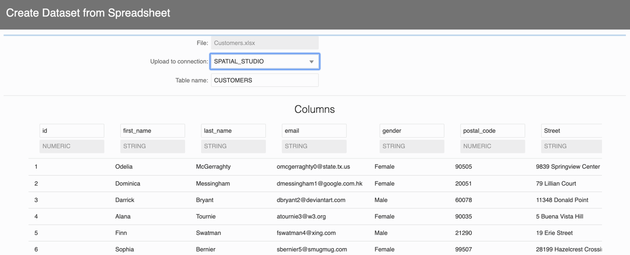630x255 pixels.
Task: Open the STRING type selector under first_name
Action: (x=153, y=146)
